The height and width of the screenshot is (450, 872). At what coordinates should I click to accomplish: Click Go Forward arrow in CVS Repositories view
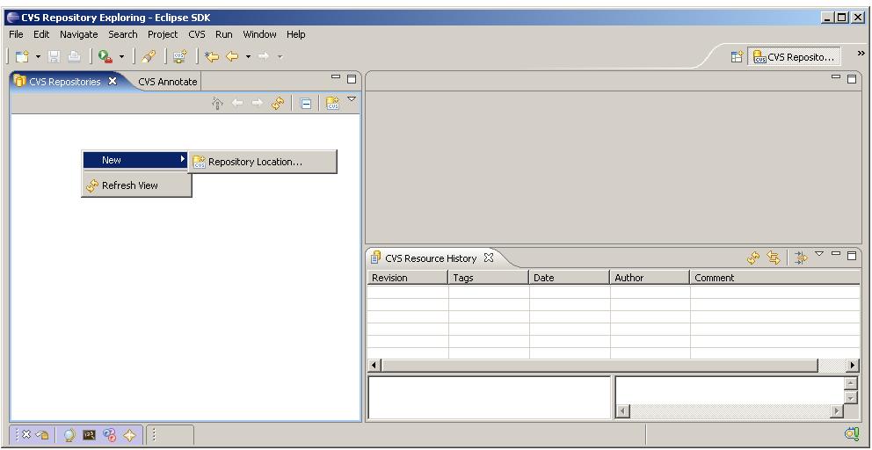point(257,103)
